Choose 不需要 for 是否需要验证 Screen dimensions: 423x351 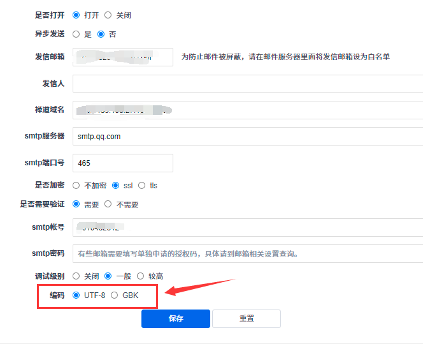108,204
